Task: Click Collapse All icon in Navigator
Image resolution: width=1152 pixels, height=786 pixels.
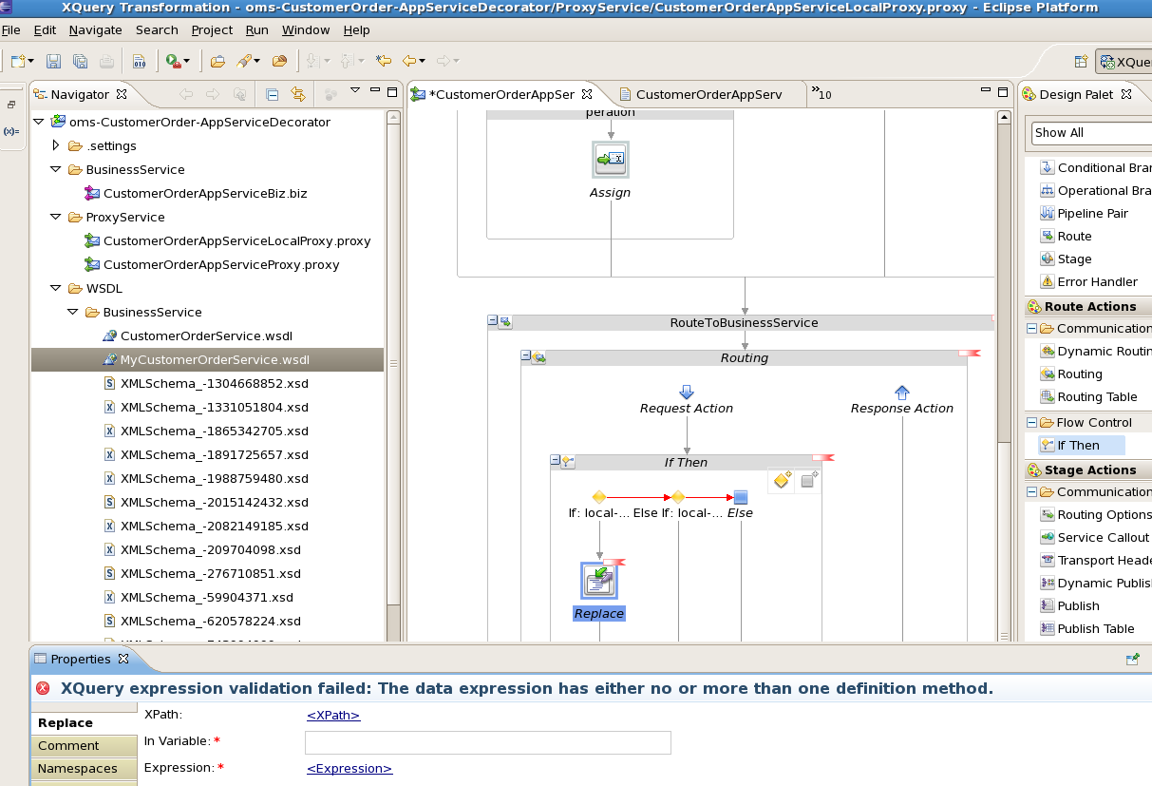Action: pyautogui.click(x=273, y=94)
